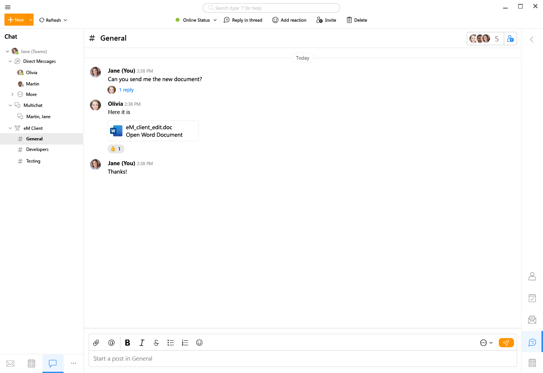The height and width of the screenshot is (373, 543).
Task: Click the thumbs-up reaction on Olivia's message
Action: tap(116, 149)
